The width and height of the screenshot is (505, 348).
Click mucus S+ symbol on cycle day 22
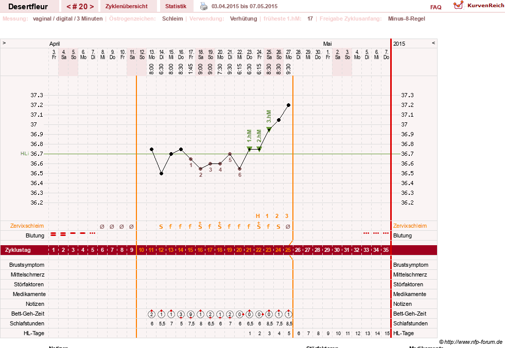pyautogui.click(x=258, y=226)
